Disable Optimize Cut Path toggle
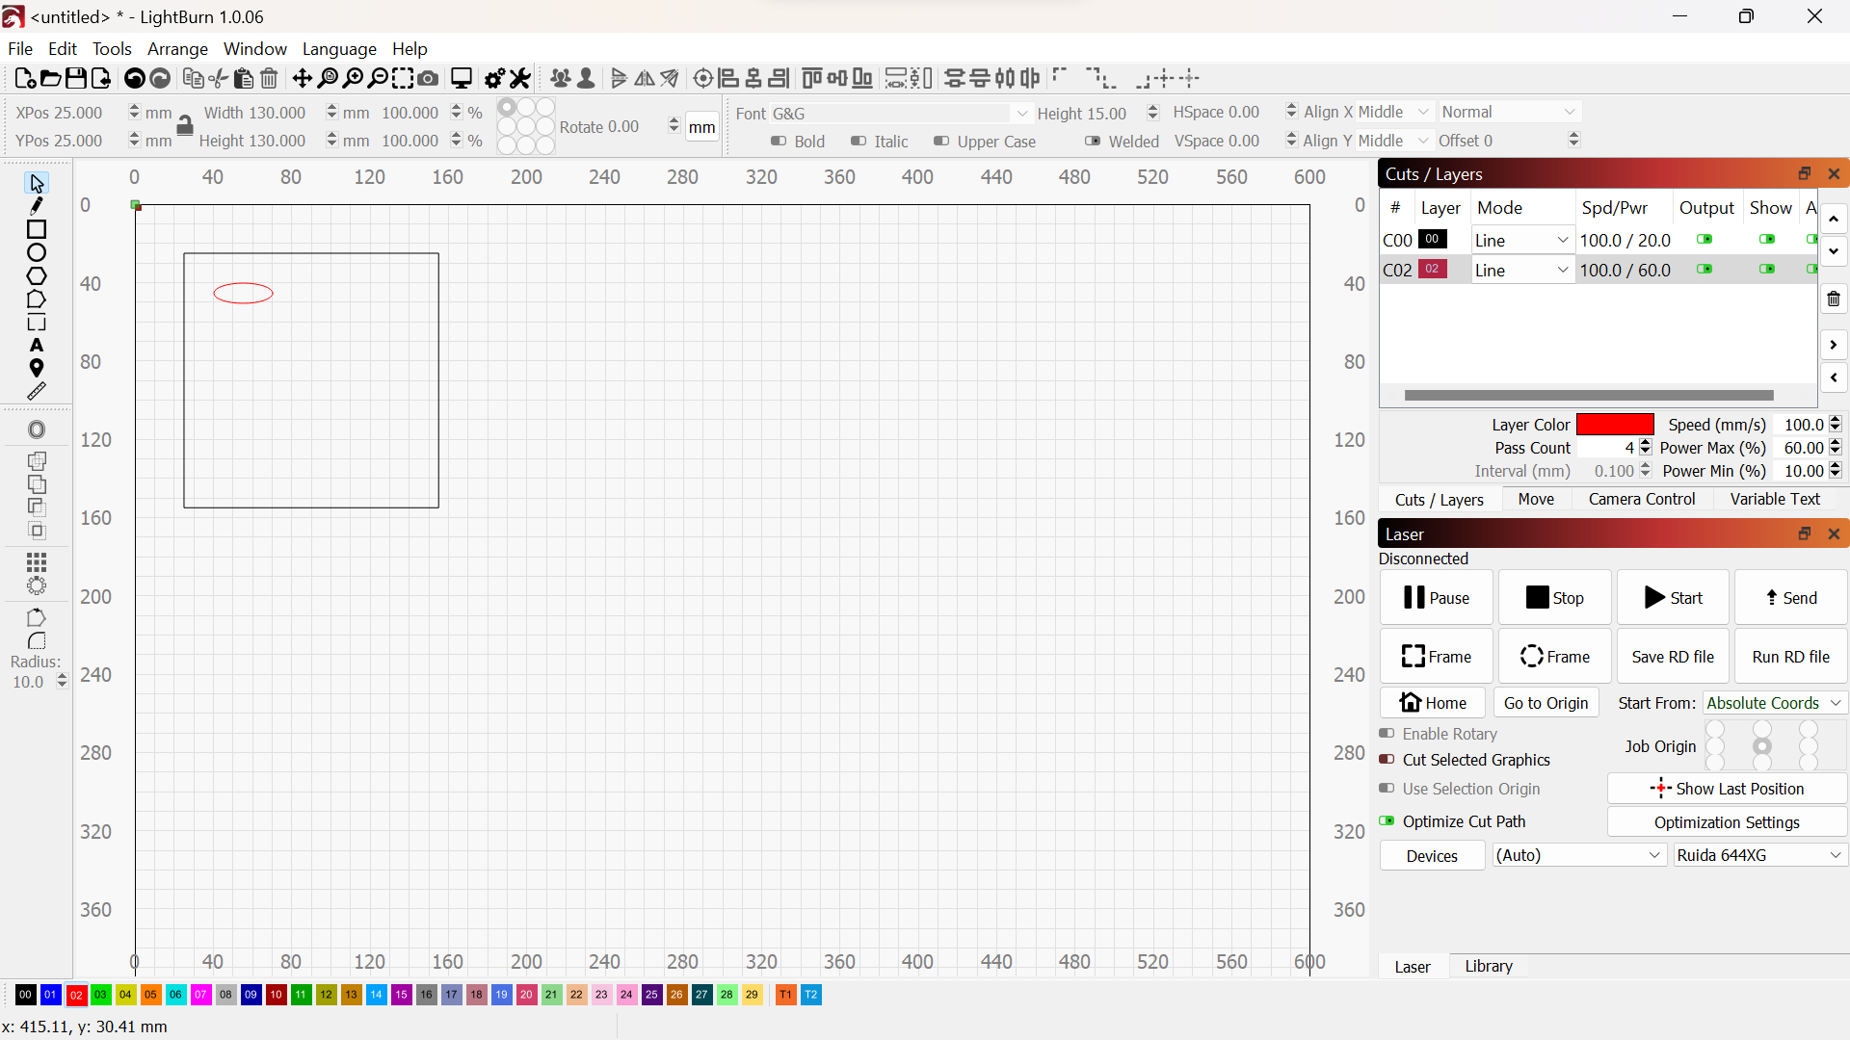The height and width of the screenshot is (1040, 1850). click(x=1387, y=821)
